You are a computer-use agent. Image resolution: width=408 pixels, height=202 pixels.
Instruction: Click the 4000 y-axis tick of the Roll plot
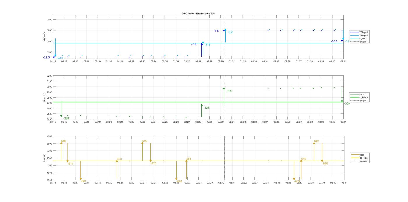50,136
